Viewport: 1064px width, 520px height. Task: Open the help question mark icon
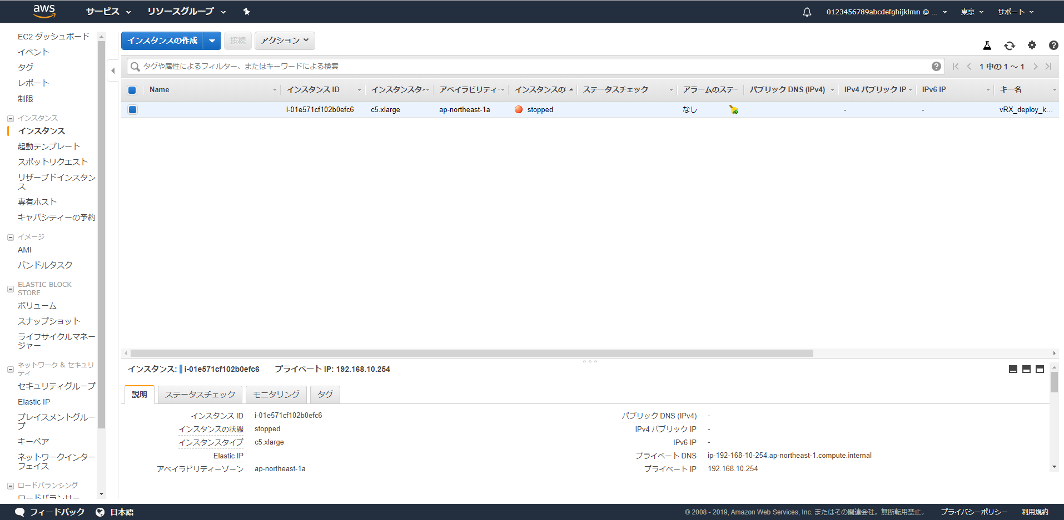1053,46
